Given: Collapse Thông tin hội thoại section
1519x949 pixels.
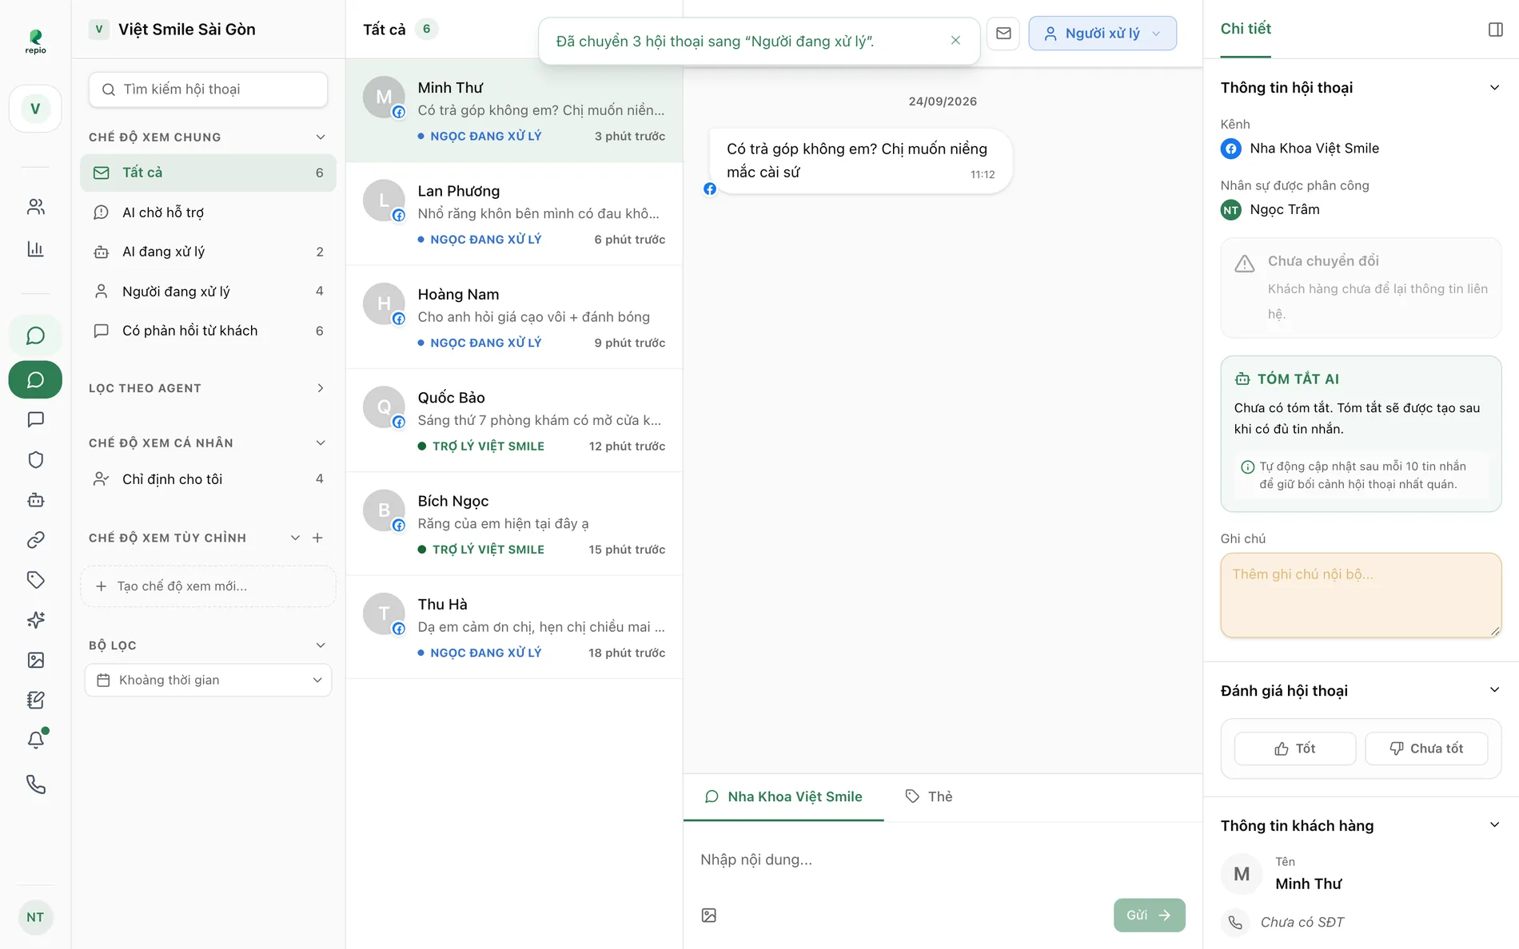Looking at the screenshot, I should pyautogui.click(x=1494, y=88).
